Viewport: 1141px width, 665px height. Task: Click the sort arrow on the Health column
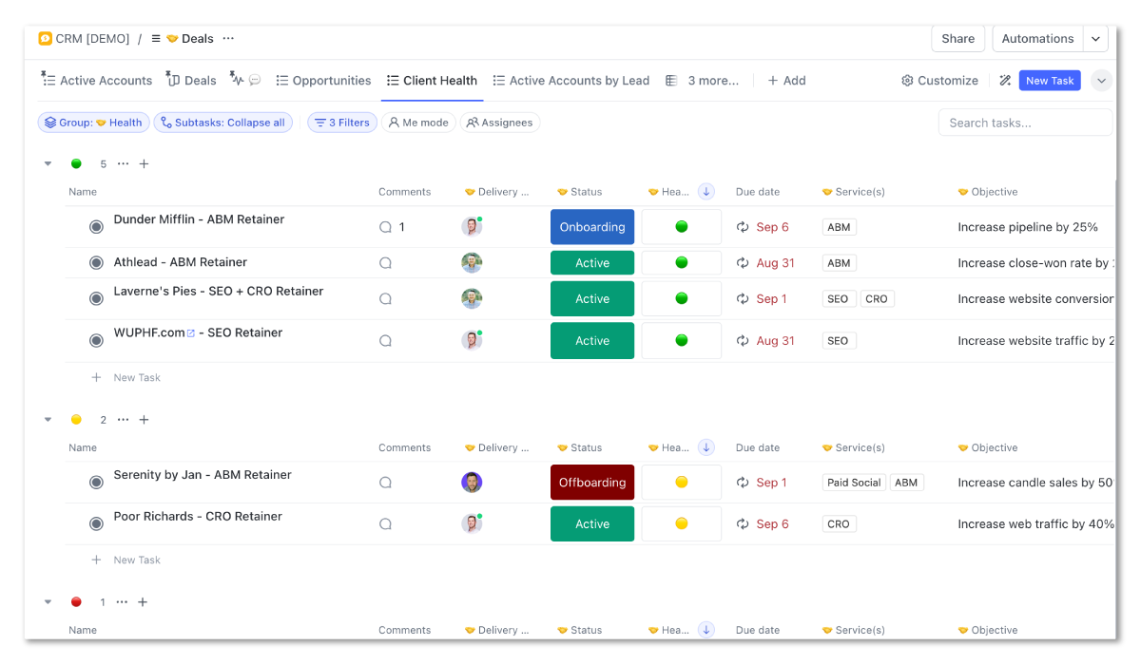[706, 191]
